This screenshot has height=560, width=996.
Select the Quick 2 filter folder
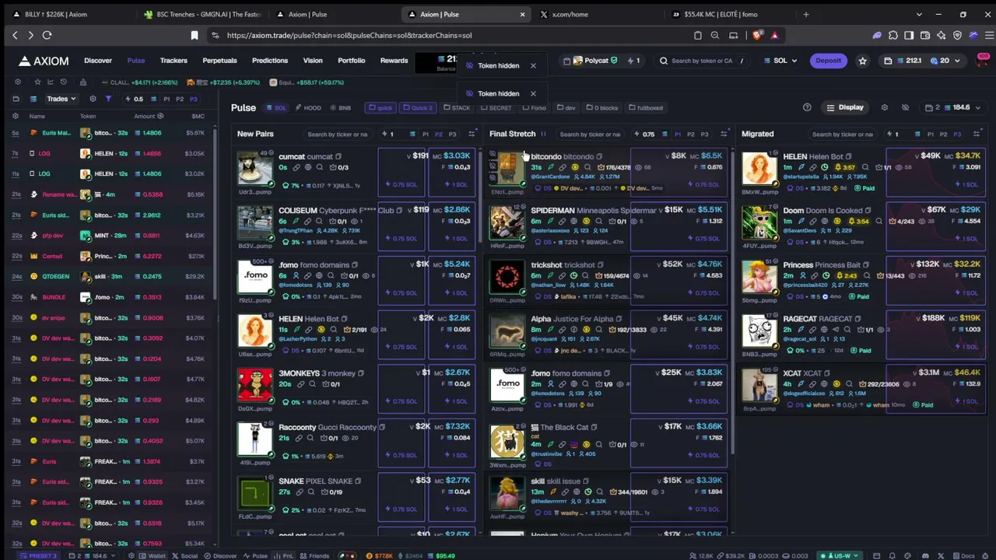(x=417, y=108)
